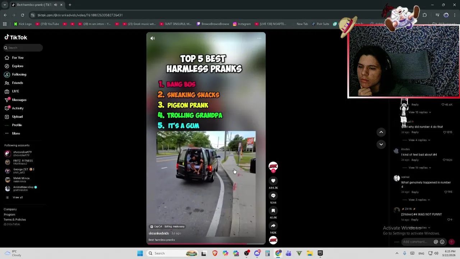
Task: Go to the previous video with up arrow
Action: click(381, 132)
